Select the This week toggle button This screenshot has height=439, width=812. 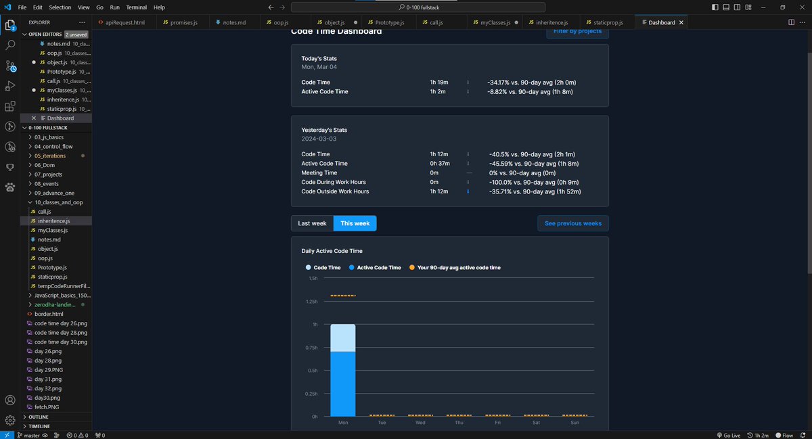(x=355, y=223)
